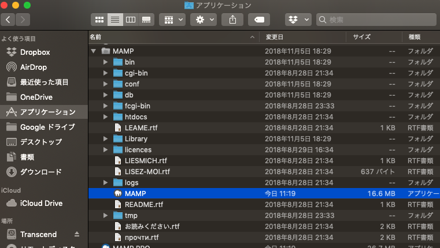Screen dimensions: 440x248
Task: Open the Dropbox toolbar dropdown
Action: (298, 20)
